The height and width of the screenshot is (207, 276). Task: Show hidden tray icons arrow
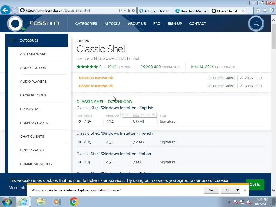click(x=229, y=202)
